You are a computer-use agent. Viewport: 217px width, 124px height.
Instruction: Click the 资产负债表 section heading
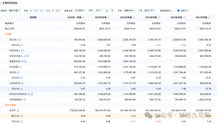pos(10,105)
